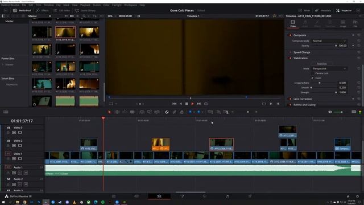Open the Playback menu
364x205 pixels.
[85, 5]
